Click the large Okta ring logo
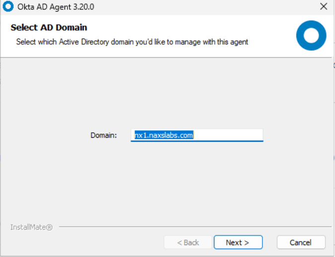Screen dimensions: 335x257 point(311,35)
